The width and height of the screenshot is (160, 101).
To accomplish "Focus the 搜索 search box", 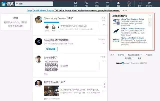I will [34, 4].
